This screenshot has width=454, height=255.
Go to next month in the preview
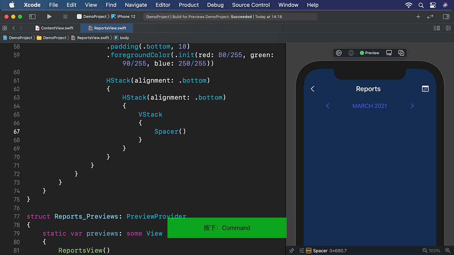pyautogui.click(x=412, y=106)
